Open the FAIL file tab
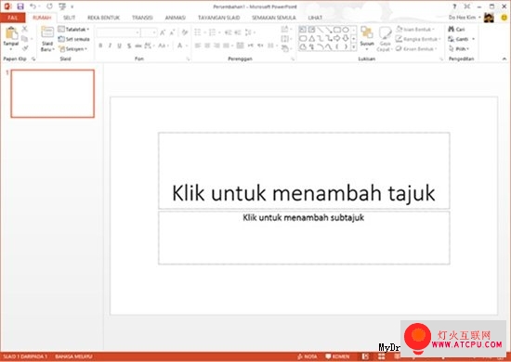 [13, 18]
